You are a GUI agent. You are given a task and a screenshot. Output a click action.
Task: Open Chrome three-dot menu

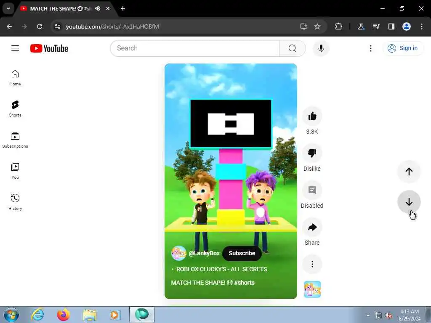(422, 26)
